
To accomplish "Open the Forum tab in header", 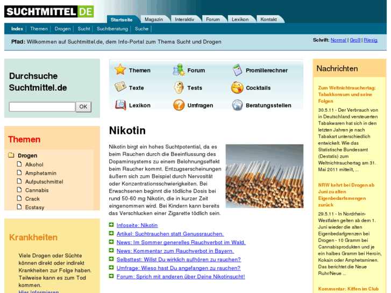I will [213, 19].
